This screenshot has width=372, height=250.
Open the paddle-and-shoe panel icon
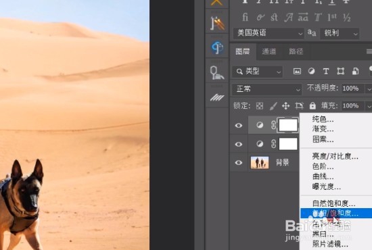tap(217, 72)
